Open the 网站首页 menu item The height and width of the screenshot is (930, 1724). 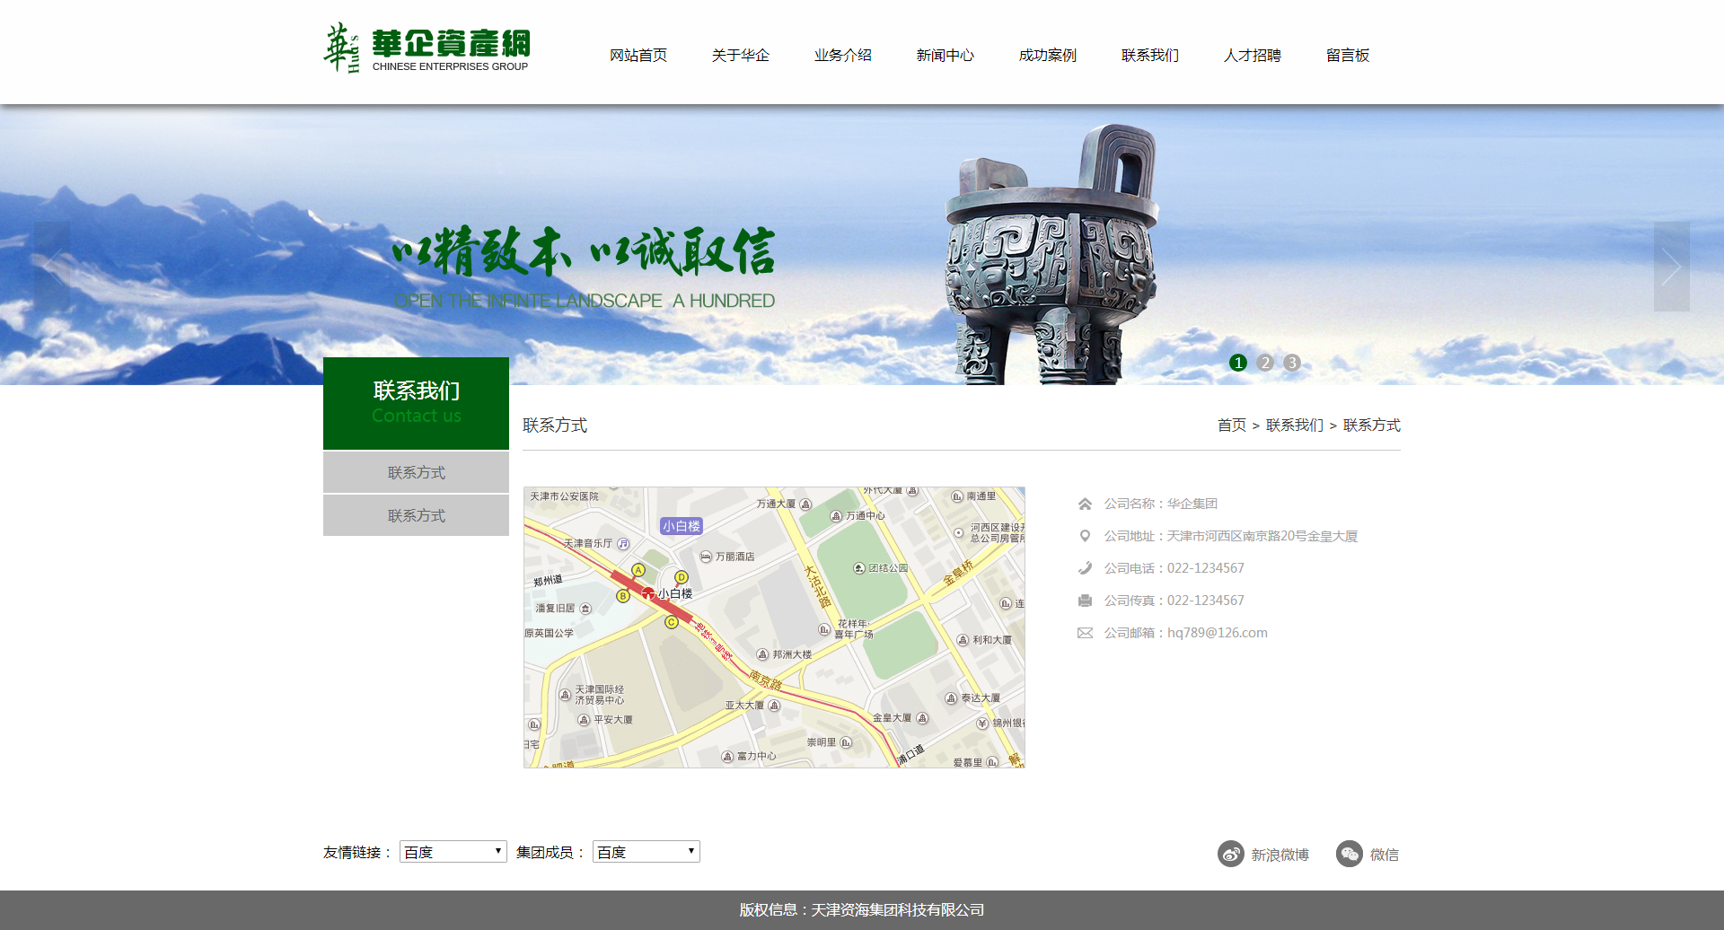tap(638, 56)
